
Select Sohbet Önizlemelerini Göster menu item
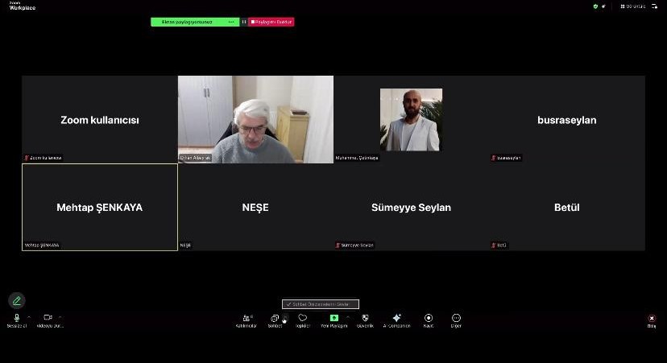[x=321, y=304]
